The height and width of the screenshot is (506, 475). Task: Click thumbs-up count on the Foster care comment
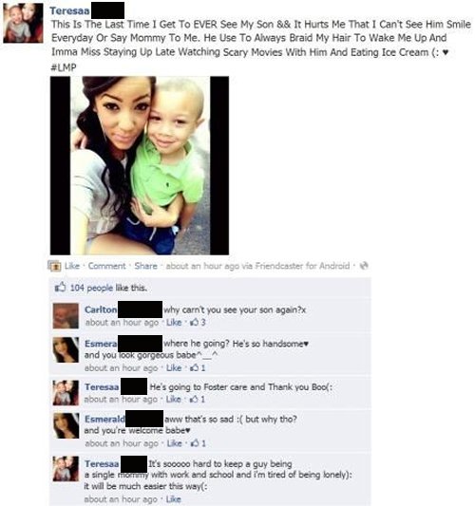point(198,399)
